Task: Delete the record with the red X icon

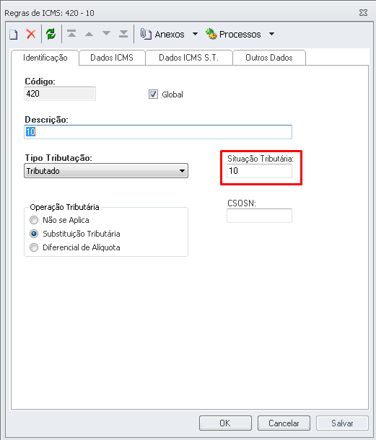Action: pyautogui.click(x=31, y=34)
